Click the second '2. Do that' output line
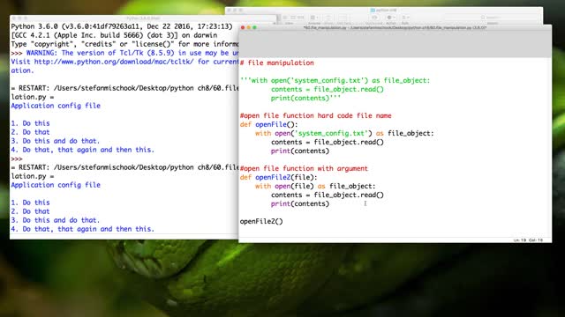565x317 pixels. (x=30, y=211)
